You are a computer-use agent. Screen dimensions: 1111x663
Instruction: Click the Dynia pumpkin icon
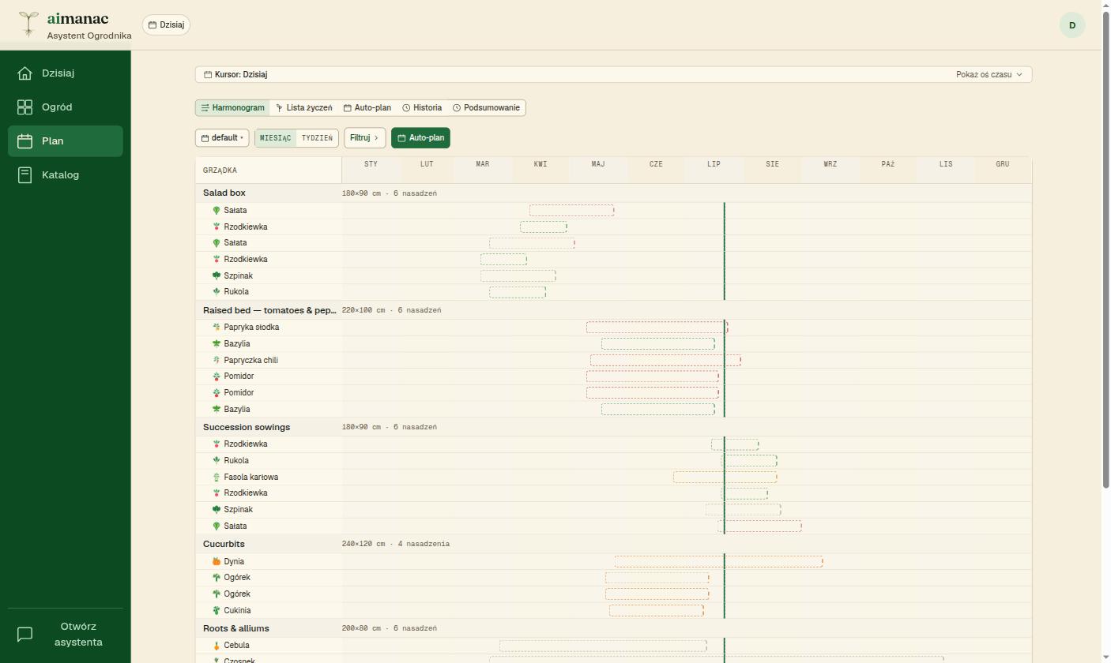217,562
